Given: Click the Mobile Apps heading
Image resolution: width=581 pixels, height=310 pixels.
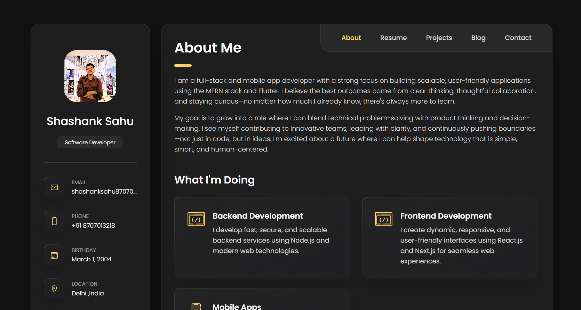Looking at the screenshot, I should pyautogui.click(x=237, y=307).
